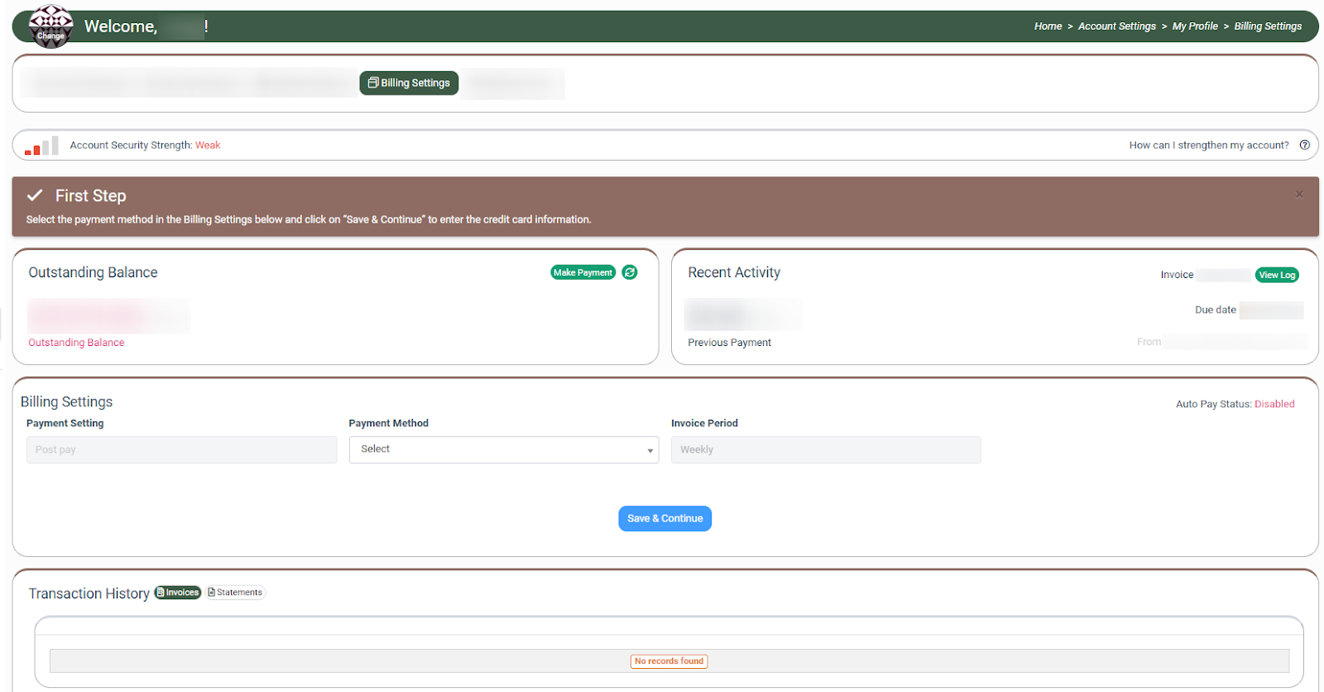
Task: Click the Invoice Period field
Action: (825, 449)
